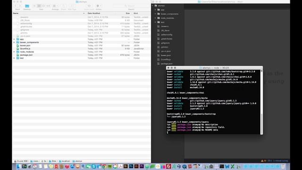Switch Finder to list view
The width and height of the screenshot is (302, 170).
pyautogui.click(x=39, y=6)
